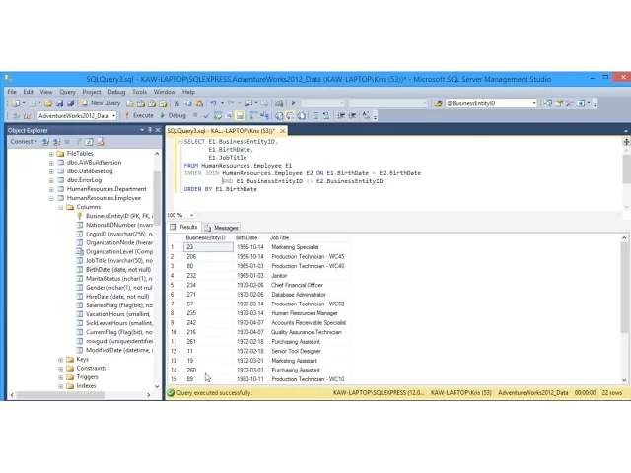Click the Refresh icon in Object Explorer
Image resolution: width=631 pixels, height=473 pixels.
pyautogui.click(x=89, y=142)
